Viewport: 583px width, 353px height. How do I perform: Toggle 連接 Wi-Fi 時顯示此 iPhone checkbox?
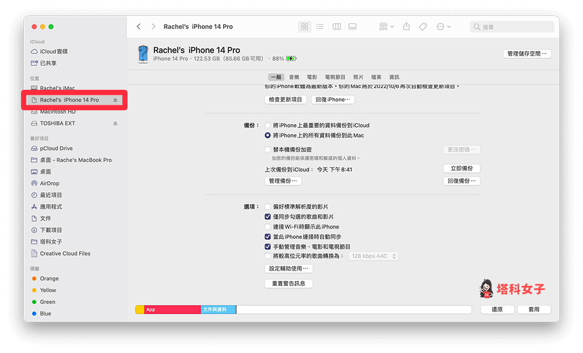[268, 226]
